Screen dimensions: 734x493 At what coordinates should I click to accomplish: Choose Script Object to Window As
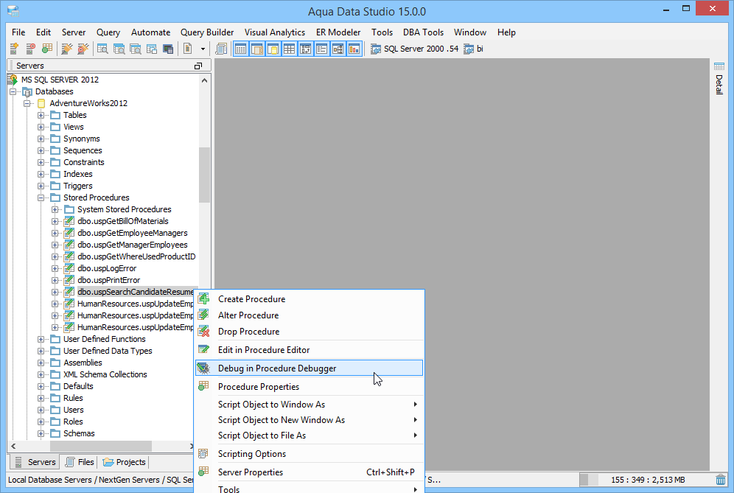[309, 404]
